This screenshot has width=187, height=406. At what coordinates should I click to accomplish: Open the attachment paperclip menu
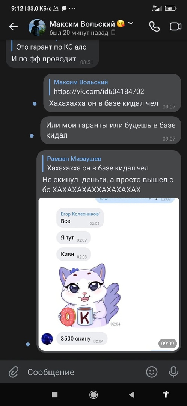13,372
